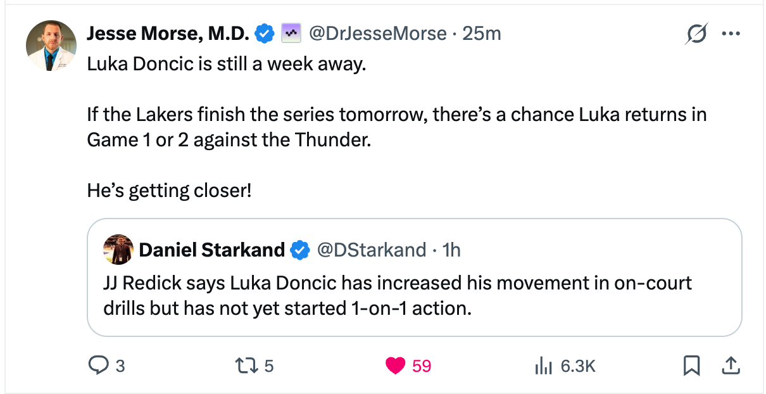
Task: Open Daniel Starkand's display name
Action: click(x=211, y=250)
